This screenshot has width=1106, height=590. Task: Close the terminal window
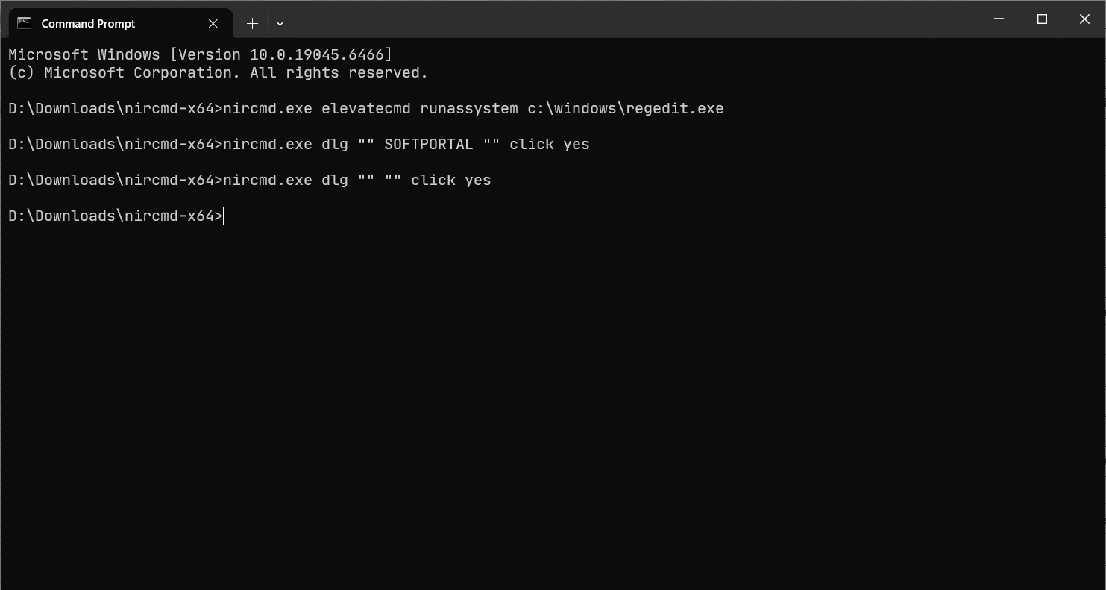(x=1084, y=19)
